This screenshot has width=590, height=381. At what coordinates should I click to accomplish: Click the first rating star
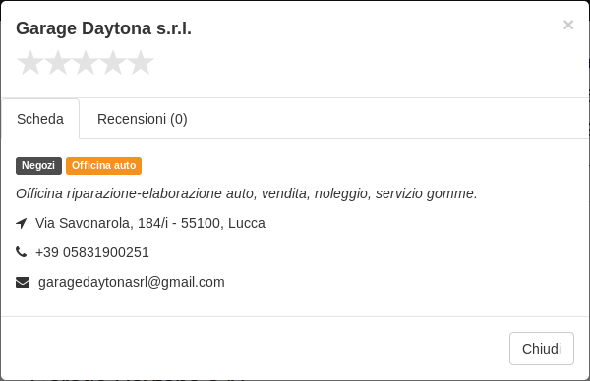30,63
